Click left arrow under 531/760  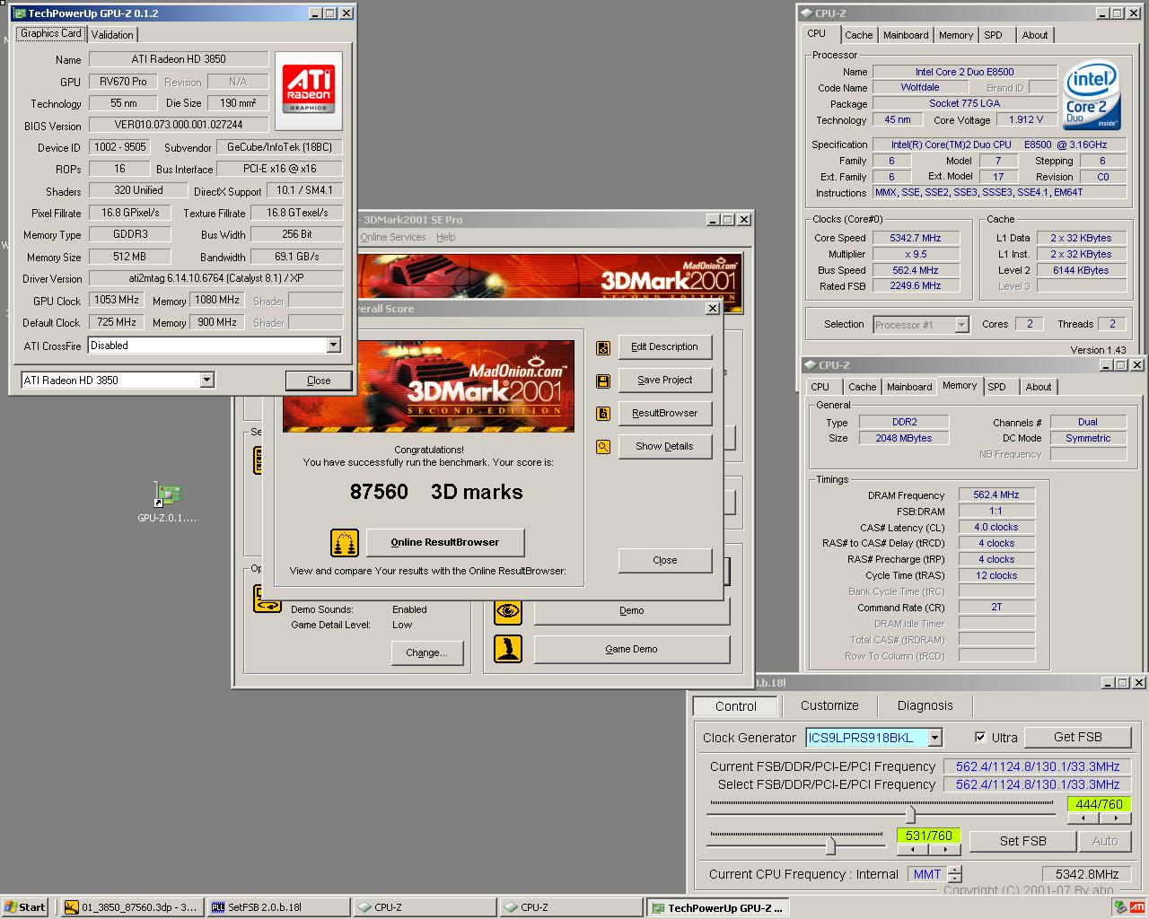coord(913,849)
